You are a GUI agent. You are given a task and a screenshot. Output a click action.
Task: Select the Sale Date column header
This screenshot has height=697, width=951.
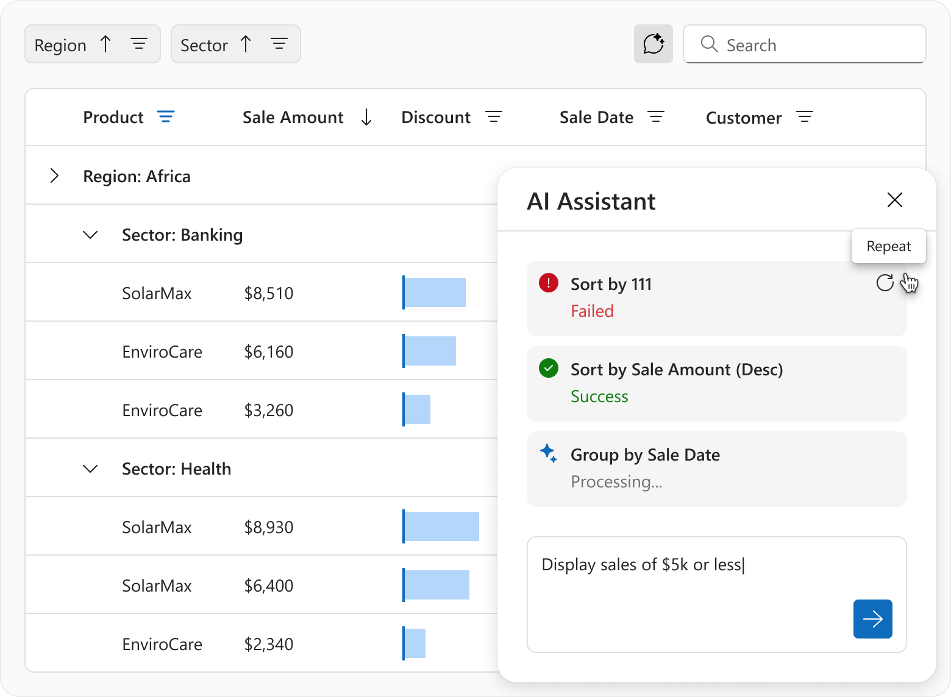tap(596, 117)
